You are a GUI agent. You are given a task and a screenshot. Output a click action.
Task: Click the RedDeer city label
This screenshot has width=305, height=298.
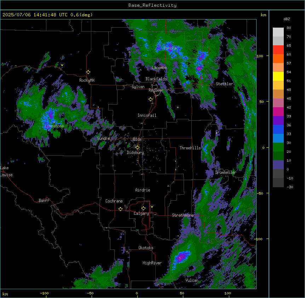coord(156,90)
